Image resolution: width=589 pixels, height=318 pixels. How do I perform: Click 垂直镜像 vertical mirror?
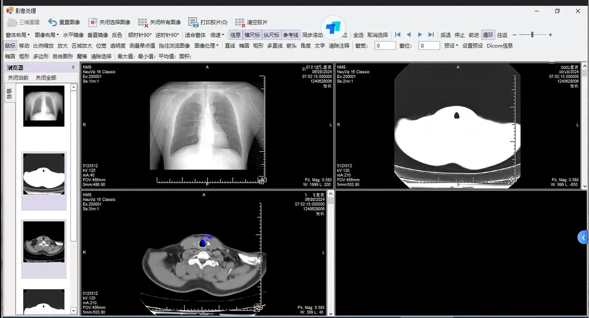click(98, 35)
